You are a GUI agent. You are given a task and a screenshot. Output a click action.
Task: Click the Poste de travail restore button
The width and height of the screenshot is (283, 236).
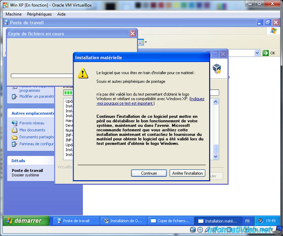pos(267,23)
